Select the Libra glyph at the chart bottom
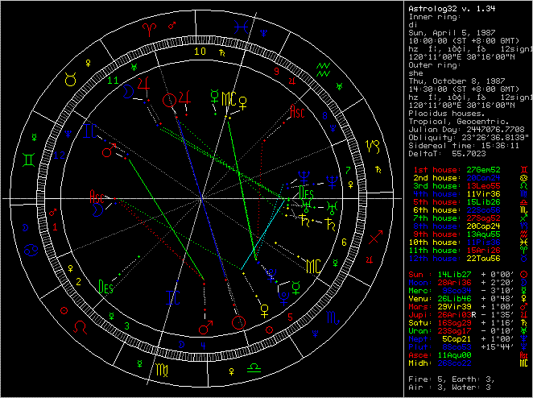 [x=253, y=367]
